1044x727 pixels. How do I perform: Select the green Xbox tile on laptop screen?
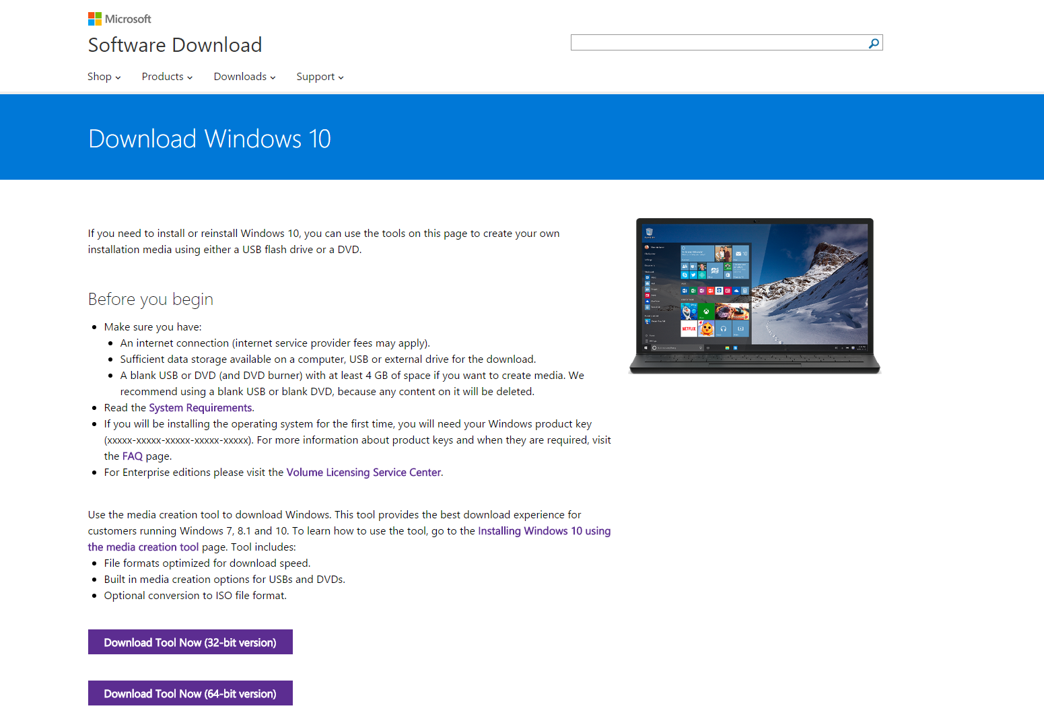click(705, 312)
